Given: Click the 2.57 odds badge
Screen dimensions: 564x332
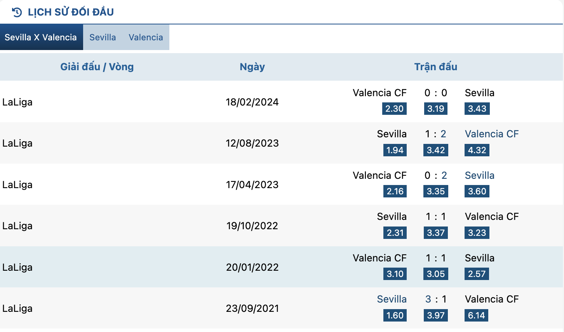Looking at the screenshot, I should pyautogui.click(x=477, y=274).
